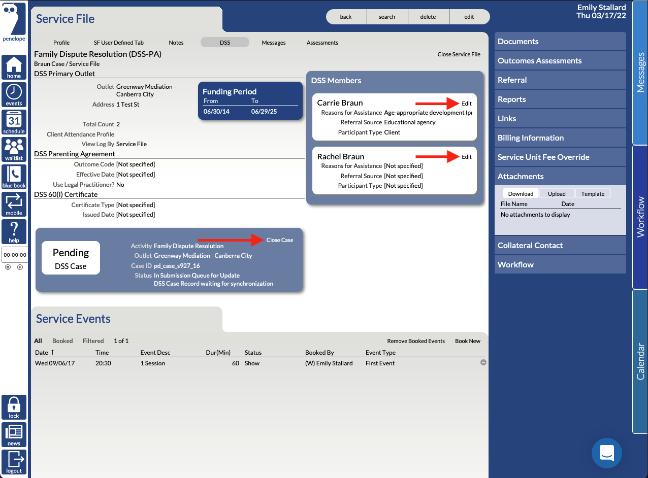The image size is (648, 478).
Task: Collapse the Attachments section
Action: click(560, 177)
